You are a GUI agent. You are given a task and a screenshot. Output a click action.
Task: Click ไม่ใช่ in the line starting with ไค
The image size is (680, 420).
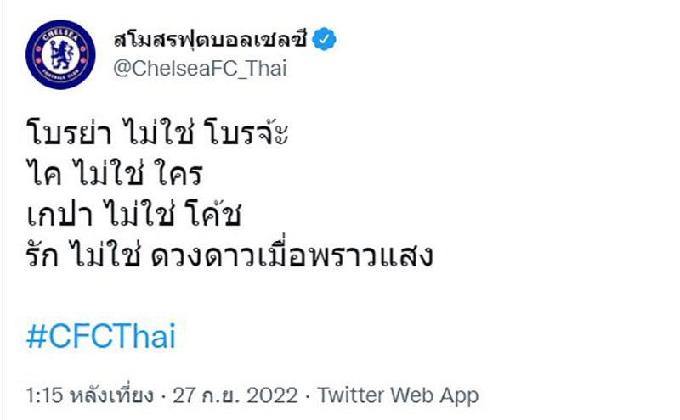coord(100,176)
